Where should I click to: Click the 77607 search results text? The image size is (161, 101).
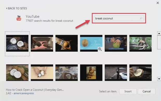click(x=49, y=21)
